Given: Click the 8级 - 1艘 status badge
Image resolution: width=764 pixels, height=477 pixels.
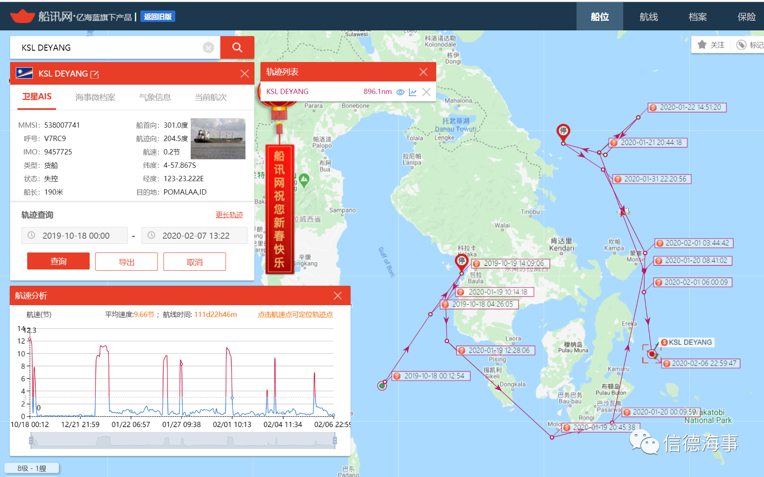Looking at the screenshot, I should click(x=32, y=468).
